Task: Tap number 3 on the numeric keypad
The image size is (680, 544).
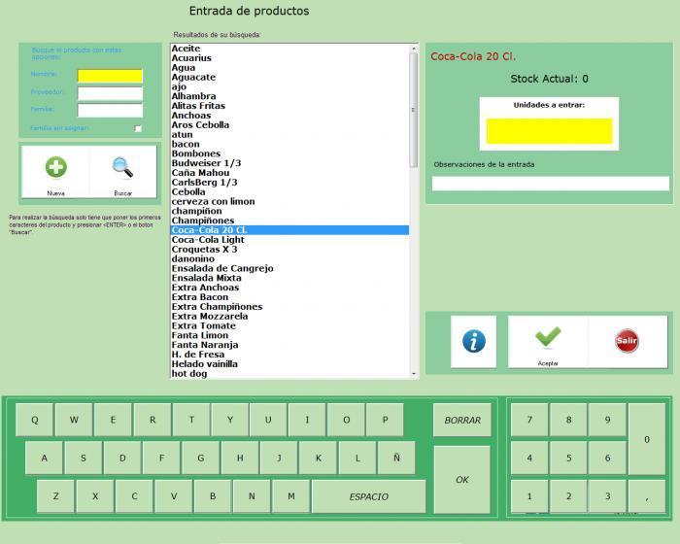Action: point(607,496)
